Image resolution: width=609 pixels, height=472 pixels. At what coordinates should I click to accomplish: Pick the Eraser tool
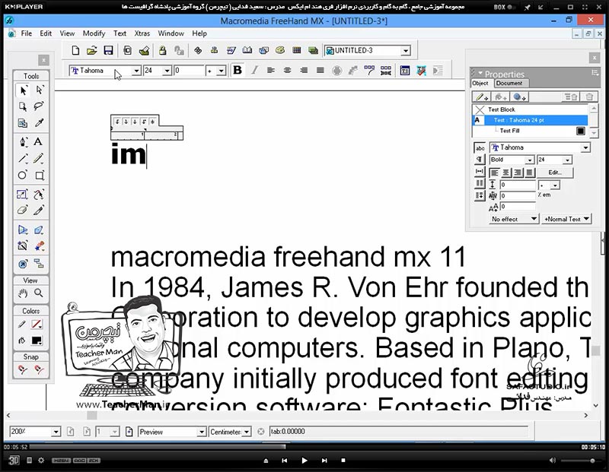click(23, 211)
